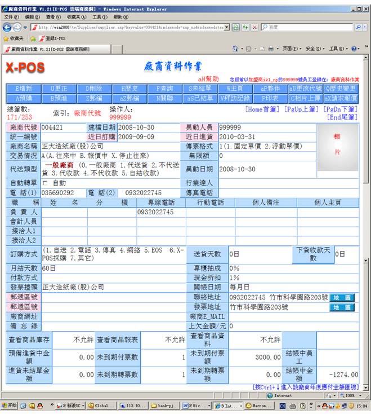This screenshot has width=371, height=414.
Task: Click the IE Help question mark icon
Action: pyautogui.click(x=355, y=49)
